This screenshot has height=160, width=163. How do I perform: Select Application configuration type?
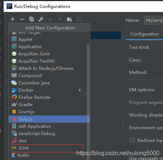pos(47,47)
